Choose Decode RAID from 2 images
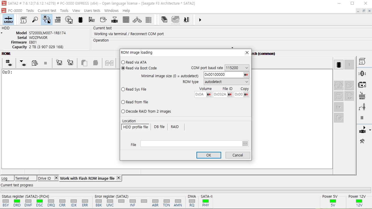 (146, 111)
